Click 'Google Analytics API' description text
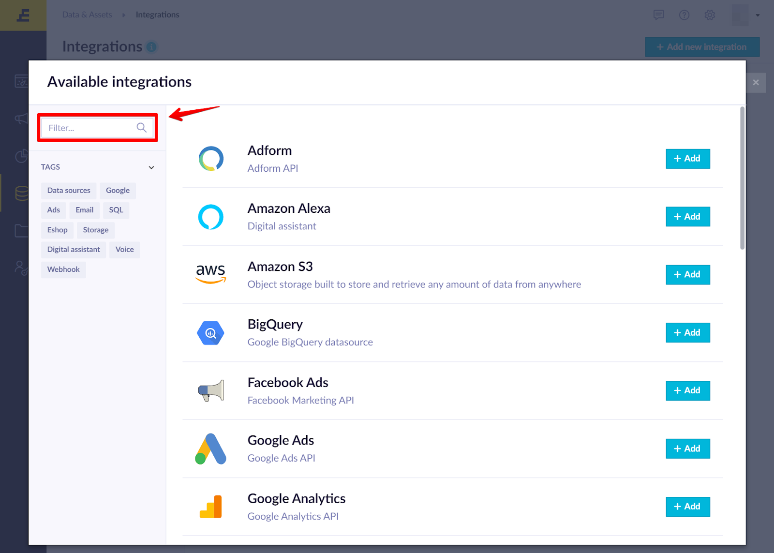This screenshot has height=553, width=774. click(293, 516)
